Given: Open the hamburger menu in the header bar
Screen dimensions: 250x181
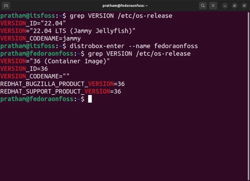Looking at the screenshot, I should (x=213, y=5).
